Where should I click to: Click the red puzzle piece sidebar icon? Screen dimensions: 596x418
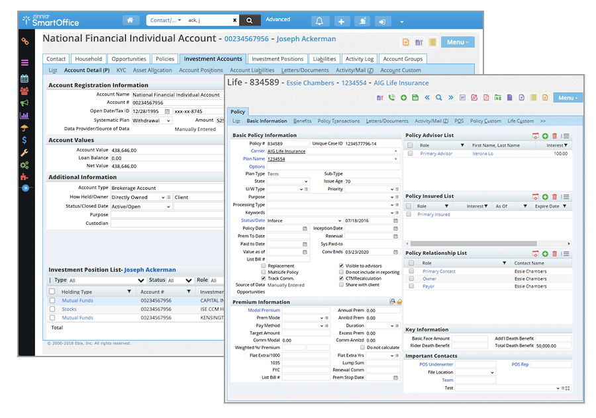point(25,177)
